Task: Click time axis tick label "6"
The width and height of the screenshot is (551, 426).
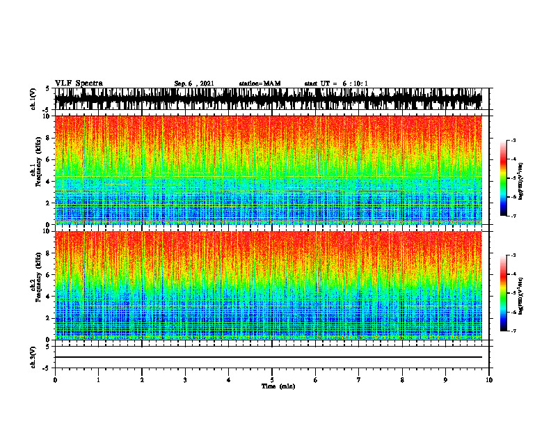Action: [x=316, y=380]
